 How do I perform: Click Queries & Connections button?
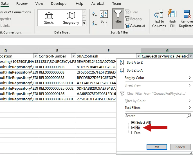pyautogui.click(x=15, y=12)
